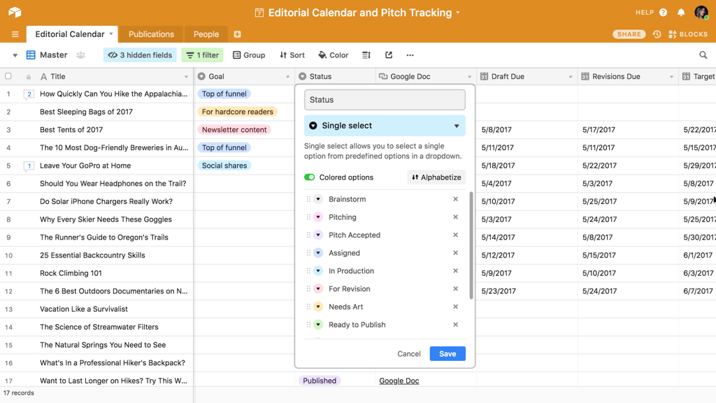Open the Google Doc link in row 17

click(x=399, y=380)
